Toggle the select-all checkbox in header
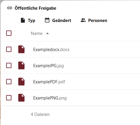The width and height of the screenshot is (140, 125). point(9,33)
